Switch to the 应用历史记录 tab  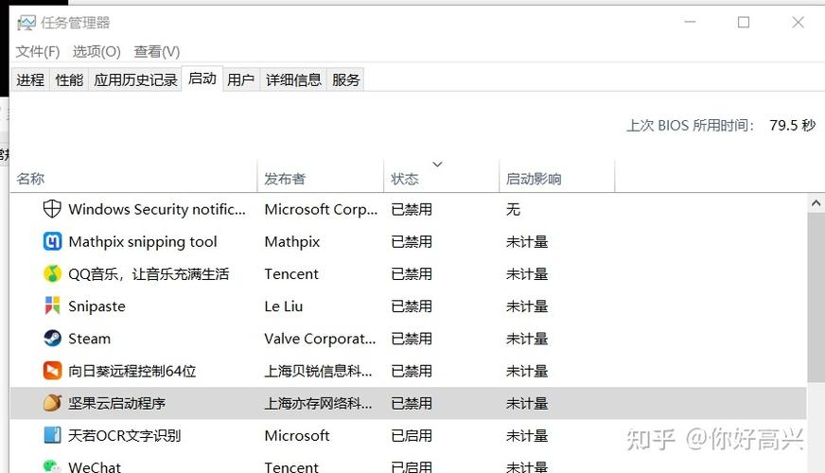click(135, 80)
